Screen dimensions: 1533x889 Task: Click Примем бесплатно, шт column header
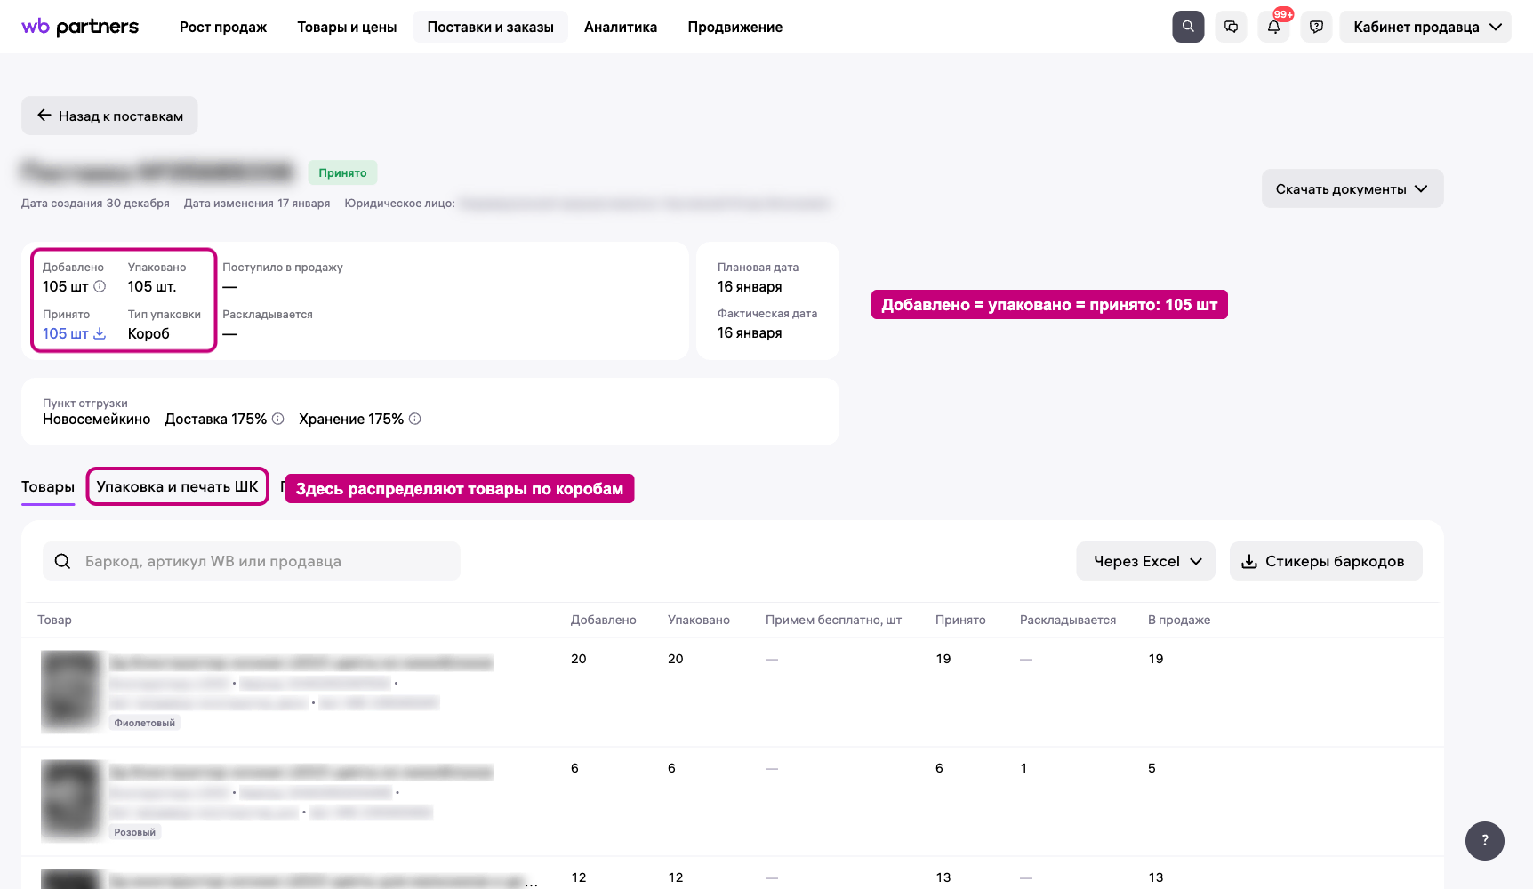pyautogui.click(x=833, y=620)
